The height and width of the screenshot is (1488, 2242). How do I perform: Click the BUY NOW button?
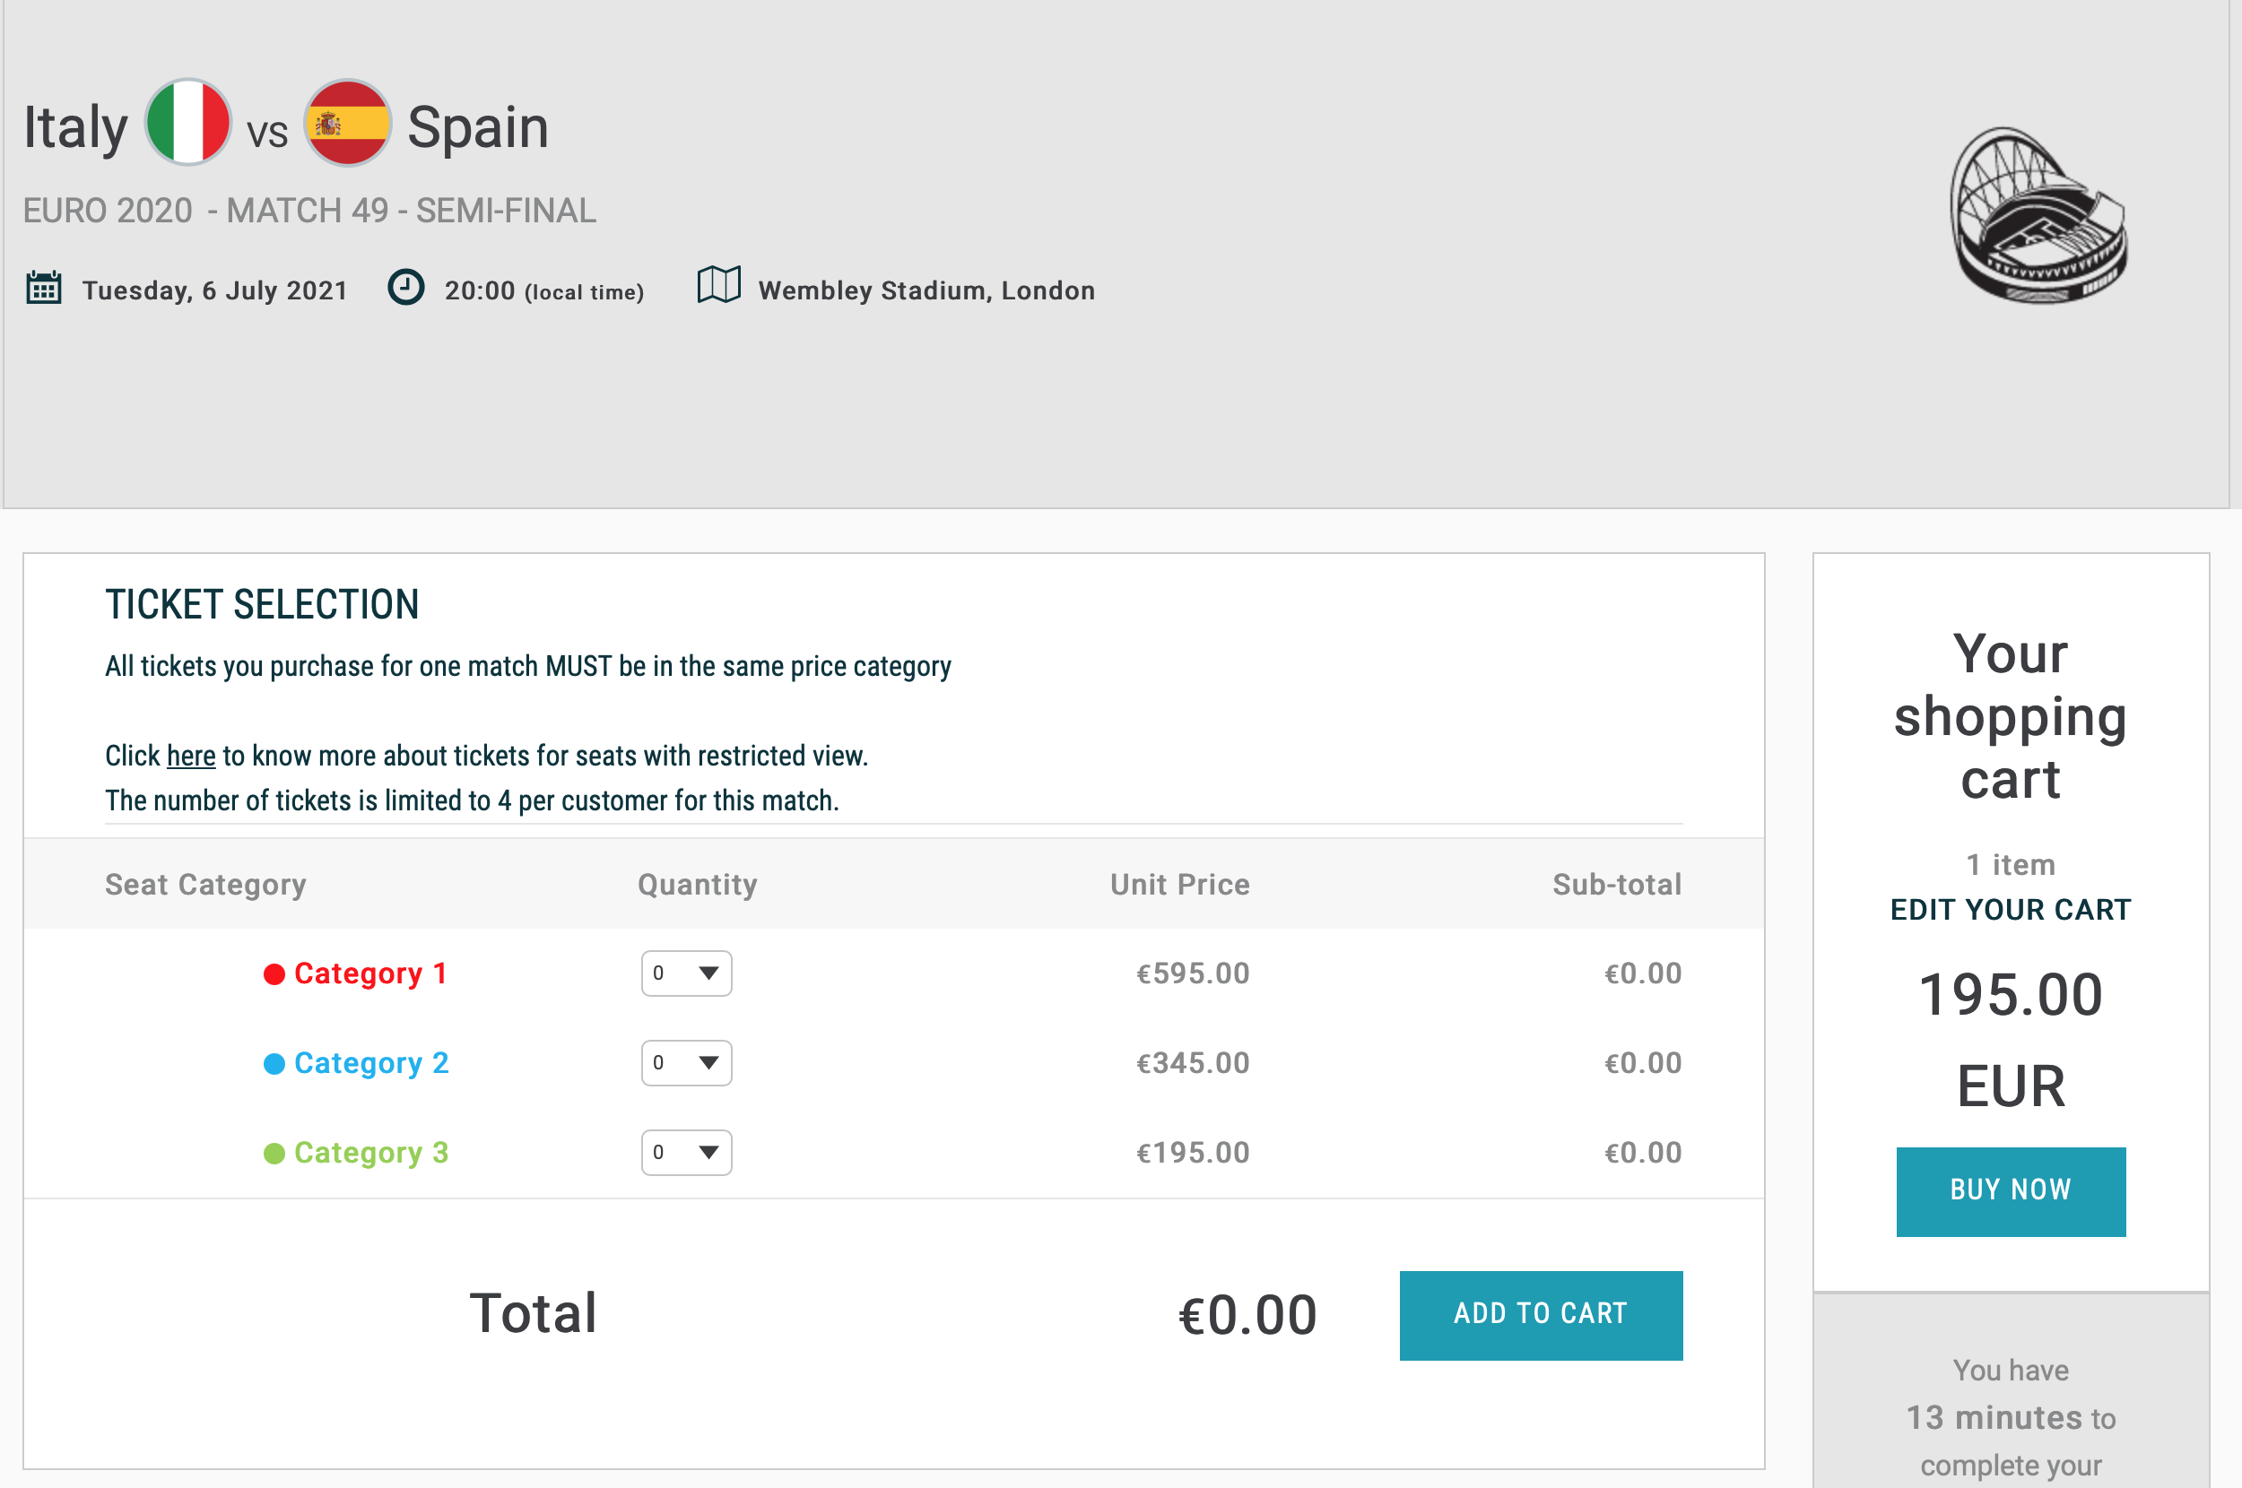coord(2011,1191)
